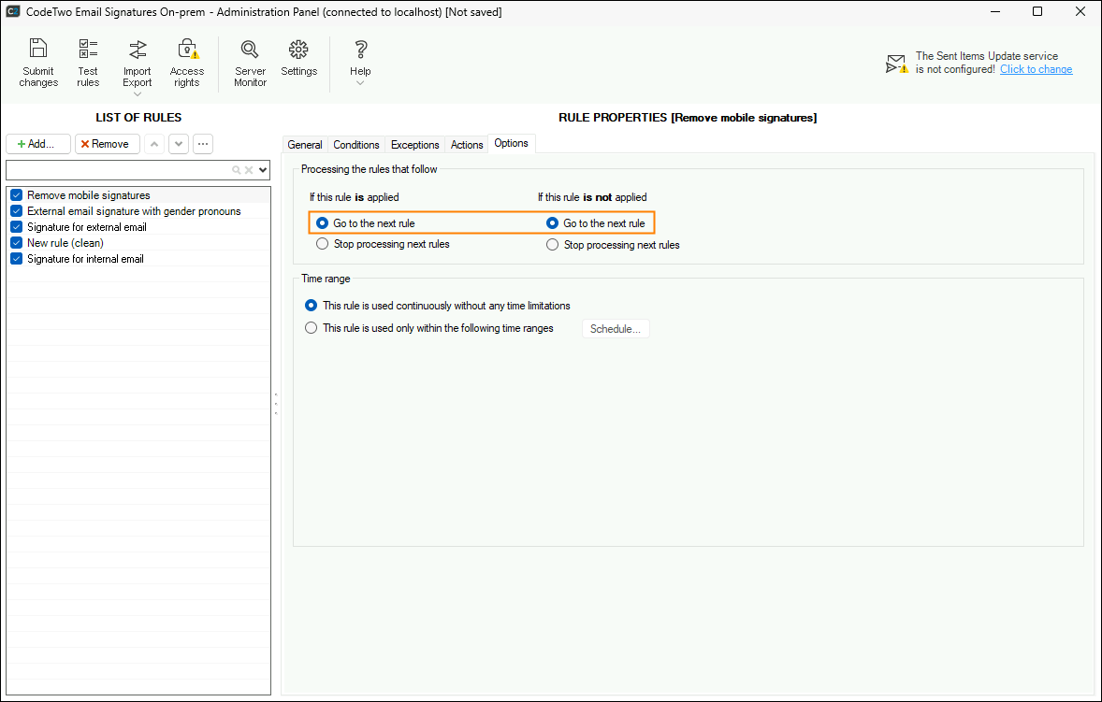Click the CodeTwo app icon in title bar
The width and height of the screenshot is (1102, 702).
pos(13,11)
